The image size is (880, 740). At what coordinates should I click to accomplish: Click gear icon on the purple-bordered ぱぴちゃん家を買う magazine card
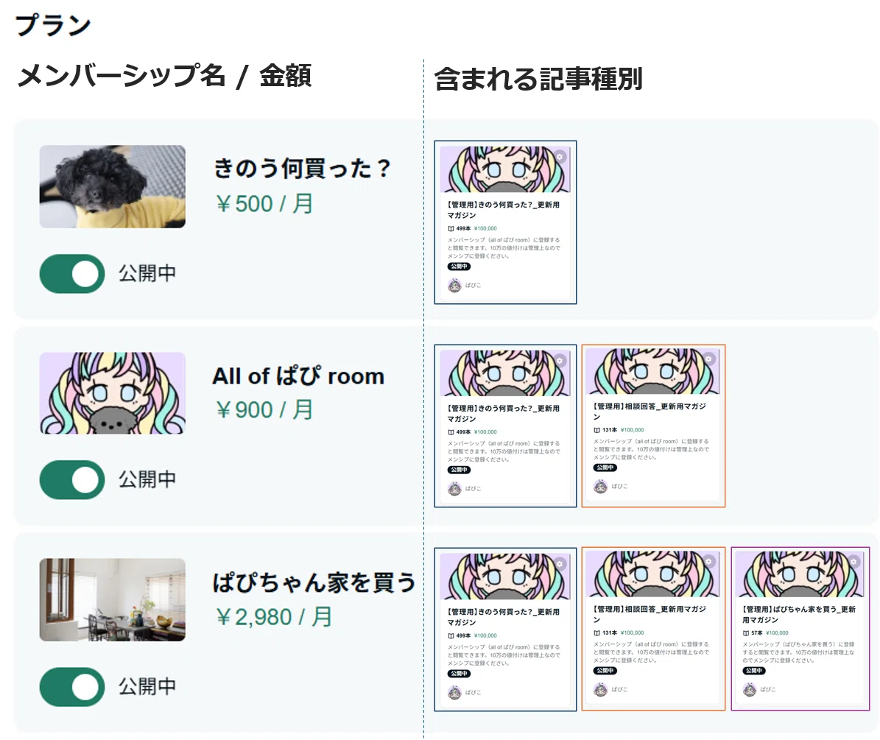(853, 561)
